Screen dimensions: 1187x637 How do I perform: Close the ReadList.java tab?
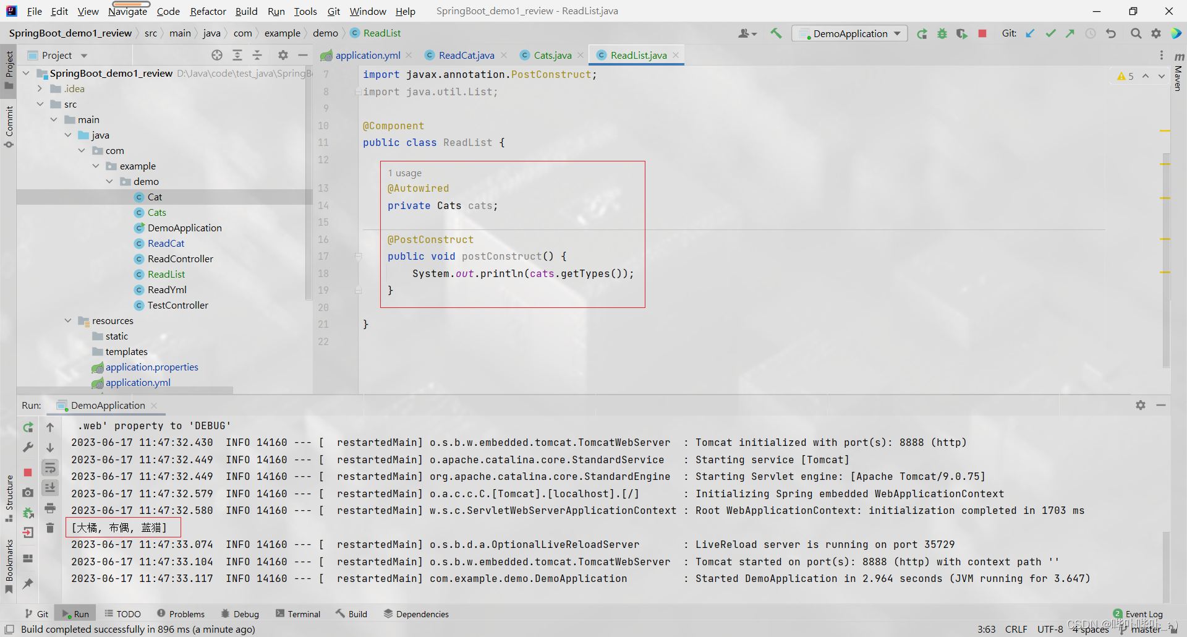[x=676, y=55]
